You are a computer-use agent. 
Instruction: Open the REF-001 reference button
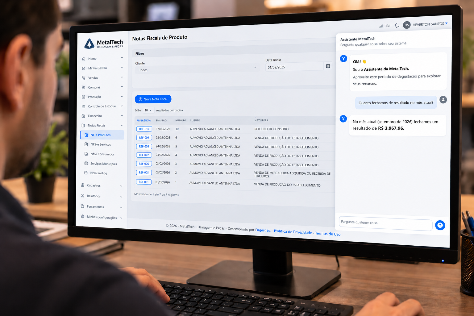(x=144, y=182)
